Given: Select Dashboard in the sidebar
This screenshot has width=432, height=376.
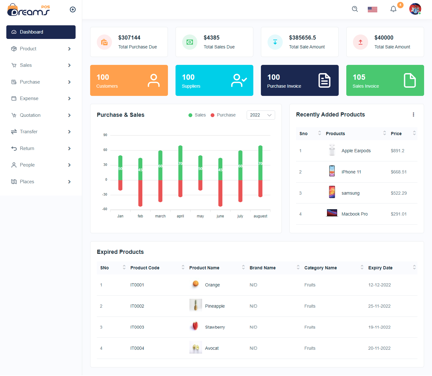Looking at the screenshot, I should point(41,32).
